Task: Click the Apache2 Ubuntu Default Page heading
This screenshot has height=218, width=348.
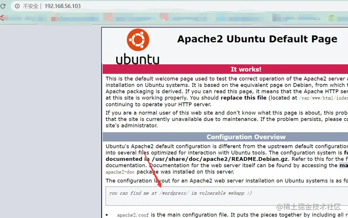Action: click(257, 39)
